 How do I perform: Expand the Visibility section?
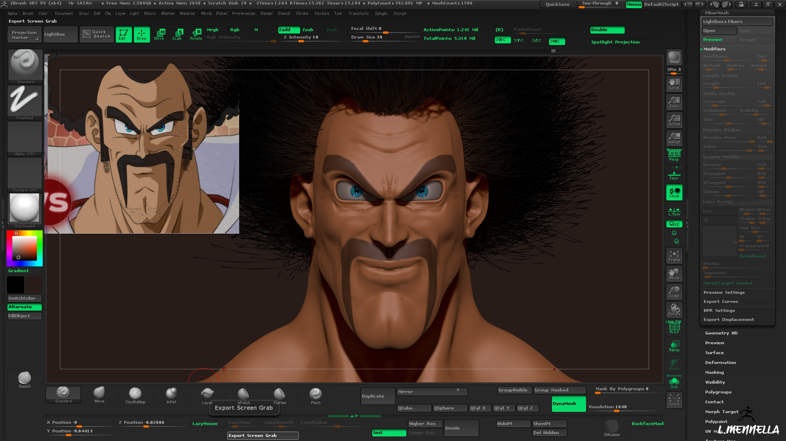(715, 382)
